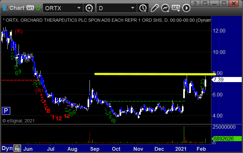Viewport: 243px width, 153px height.
Task: Open the time template clock menu
Action: (x=143, y=8)
